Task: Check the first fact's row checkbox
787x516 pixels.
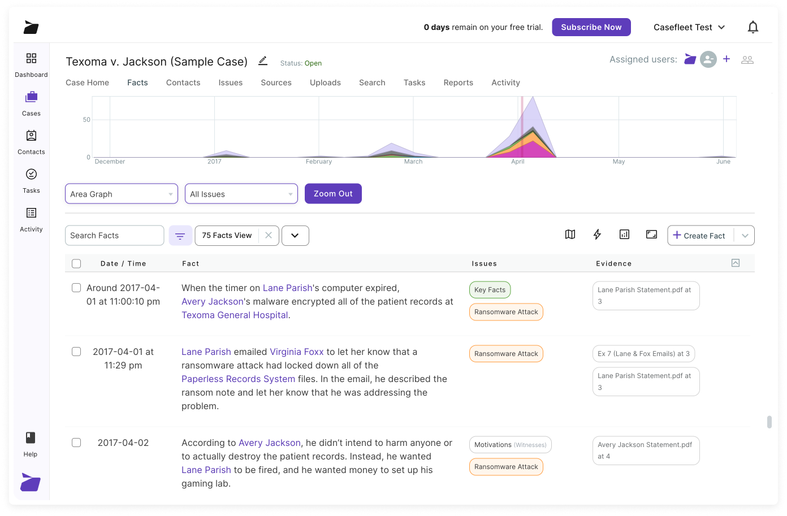Action: [76, 288]
